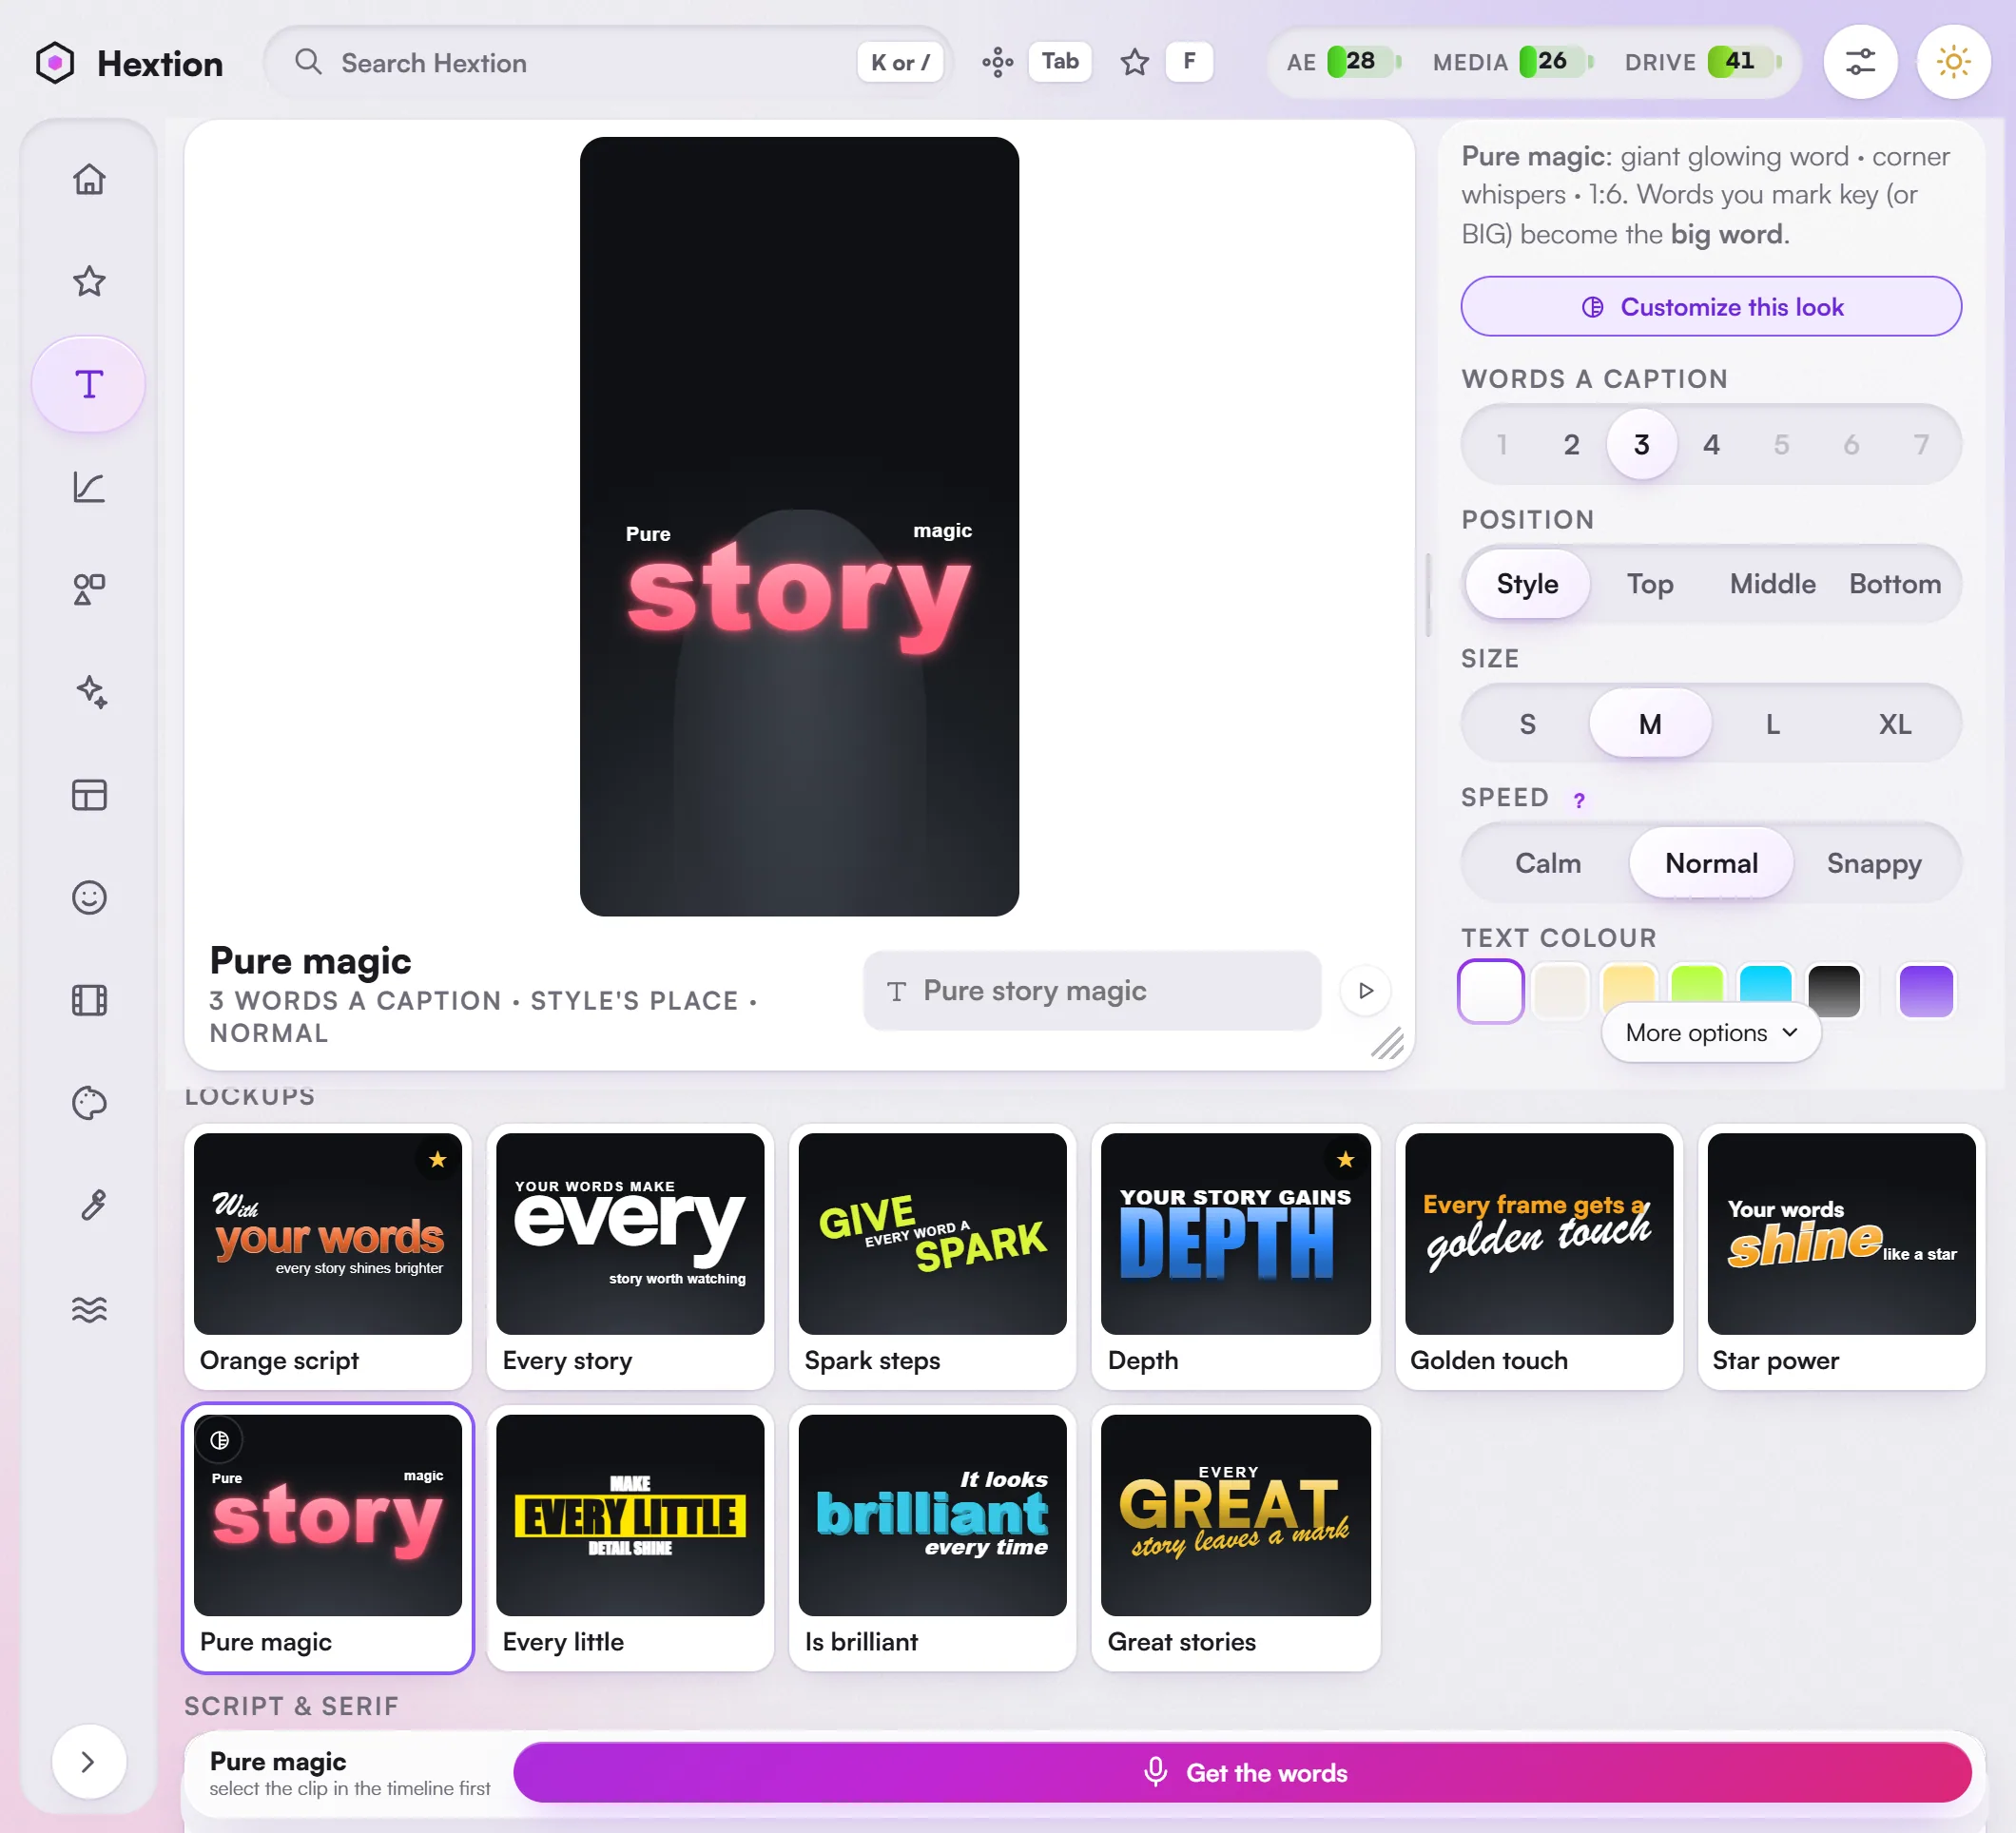
Task: Click the settings sliders icon in header
Action: (1859, 62)
